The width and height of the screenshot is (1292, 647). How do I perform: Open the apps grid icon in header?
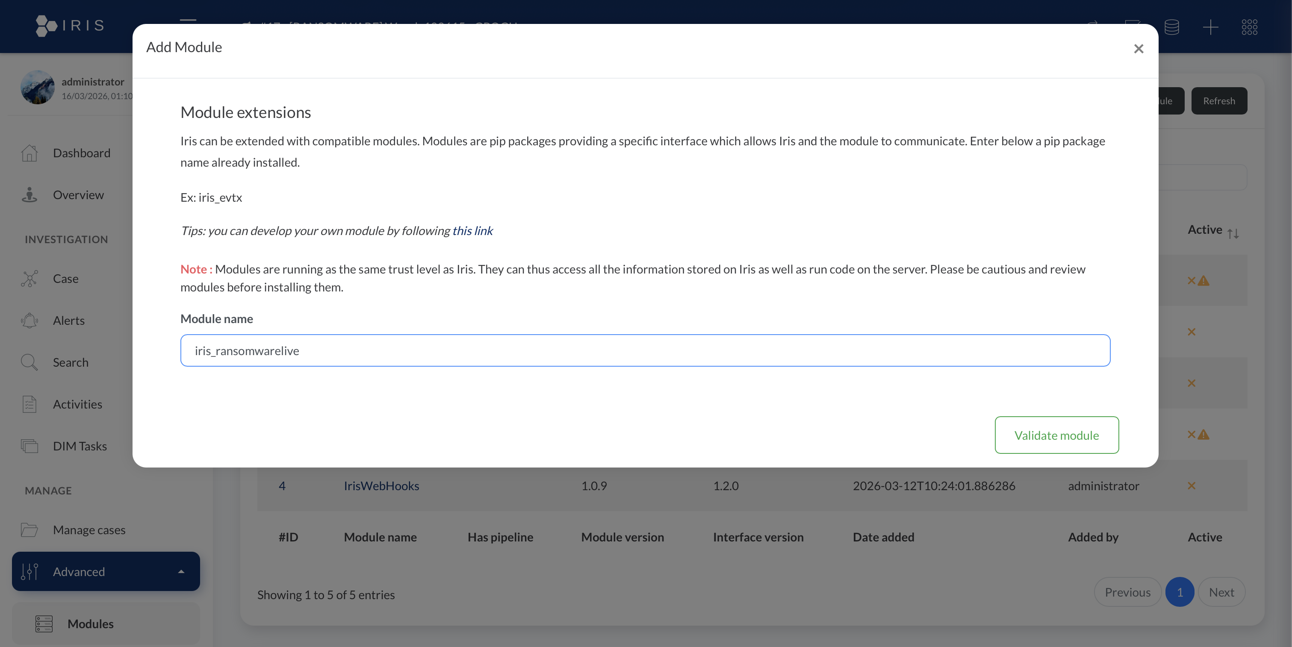1249,27
